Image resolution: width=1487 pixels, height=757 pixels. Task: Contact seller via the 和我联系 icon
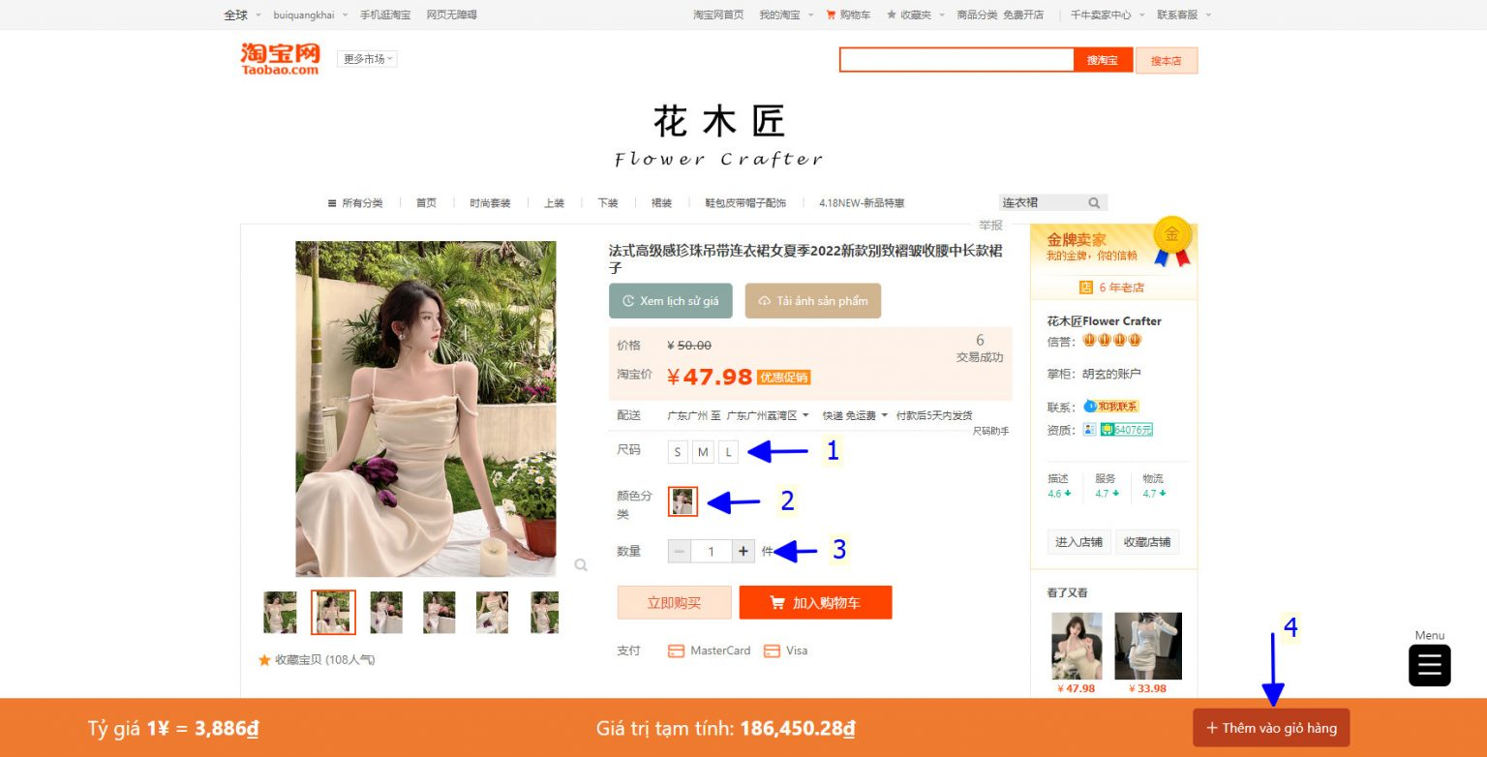[1111, 407]
